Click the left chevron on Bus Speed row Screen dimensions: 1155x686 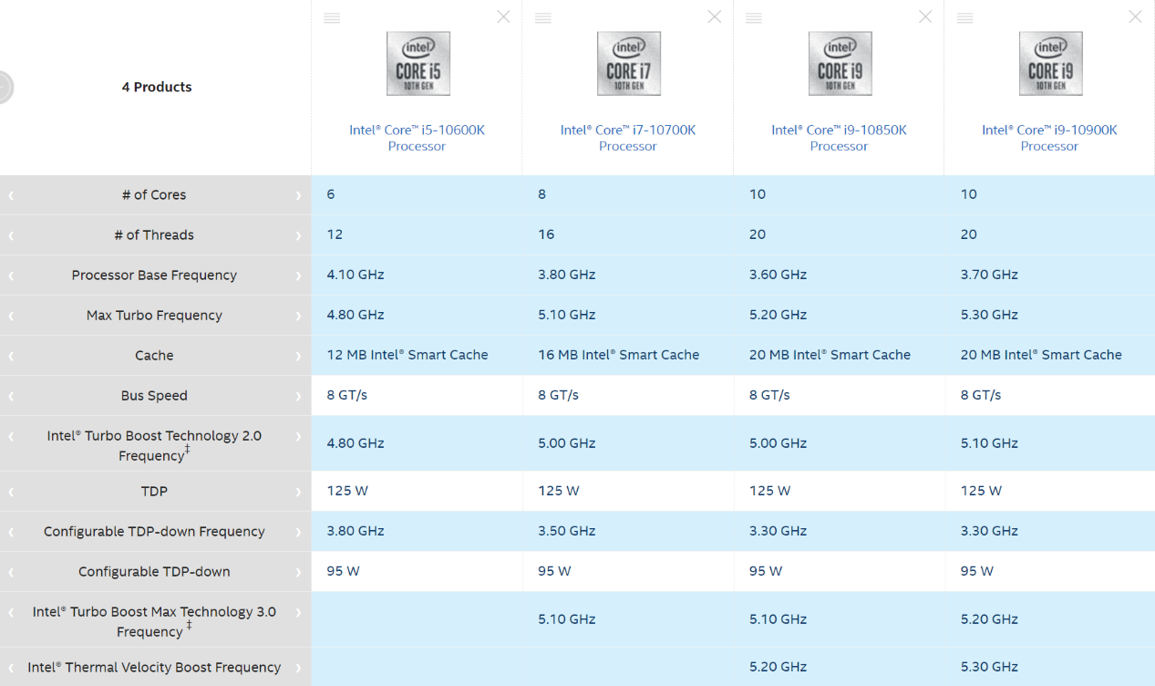tap(11, 396)
